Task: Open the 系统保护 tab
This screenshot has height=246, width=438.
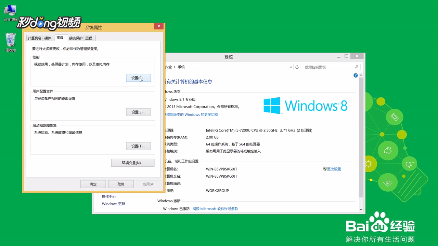Action: tap(75, 38)
